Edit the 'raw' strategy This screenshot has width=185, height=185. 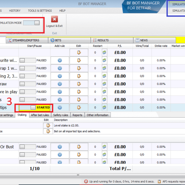pos(79,84)
